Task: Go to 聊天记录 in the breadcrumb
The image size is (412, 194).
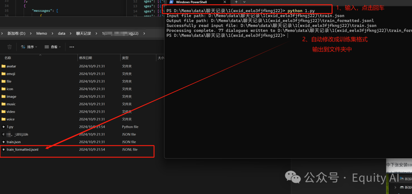Action: click(84, 33)
